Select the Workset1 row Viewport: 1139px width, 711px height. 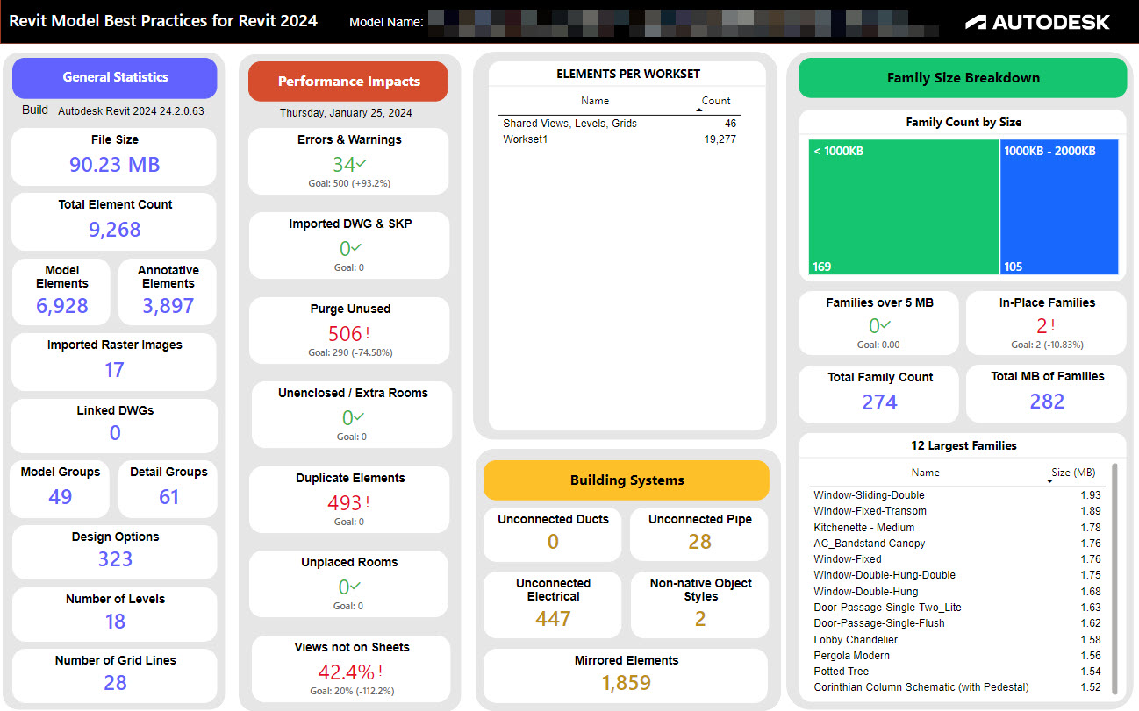pyautogui.click(x=620, y=139)
